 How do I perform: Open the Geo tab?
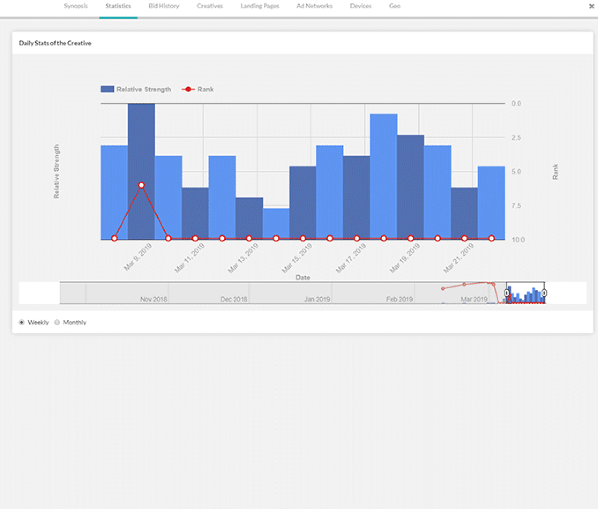click(395, 6)
